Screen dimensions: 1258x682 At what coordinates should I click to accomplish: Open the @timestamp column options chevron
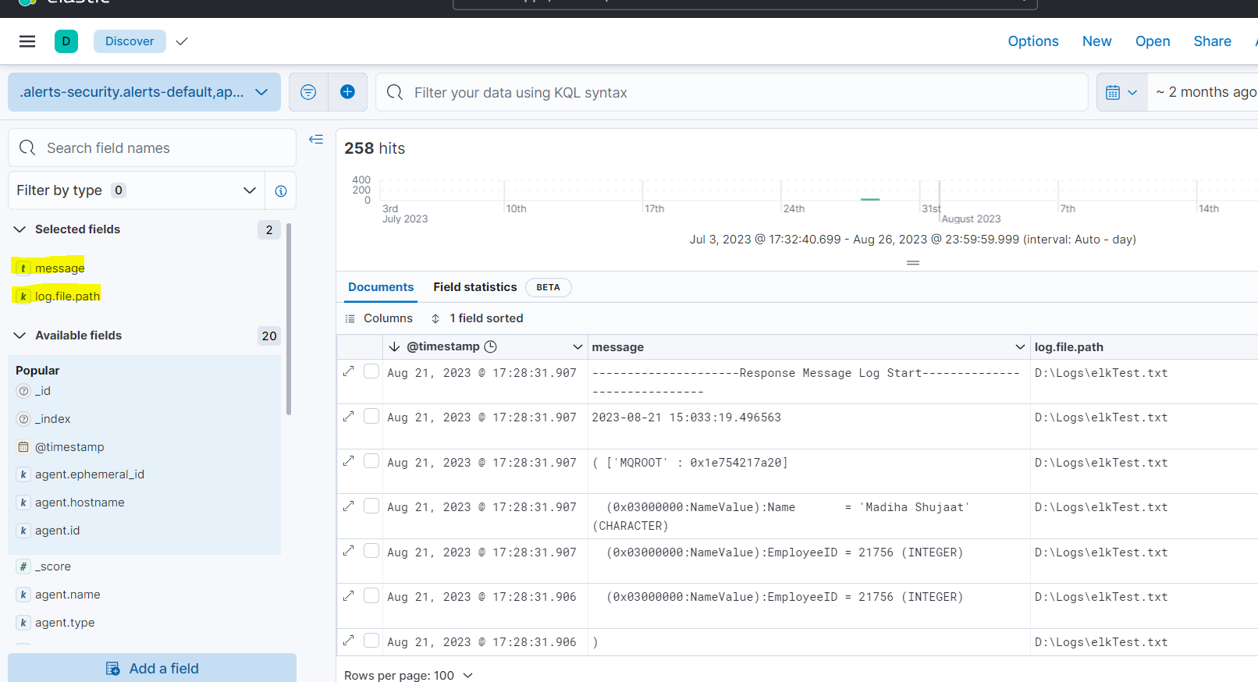point(577,346)
